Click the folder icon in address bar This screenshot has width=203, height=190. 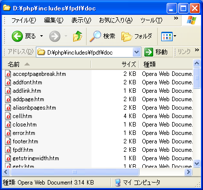(41, 52)
